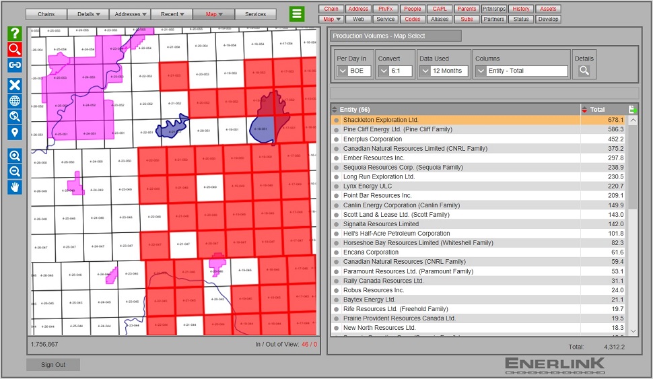
Task: Click the Web button
Action: (359, 19)
